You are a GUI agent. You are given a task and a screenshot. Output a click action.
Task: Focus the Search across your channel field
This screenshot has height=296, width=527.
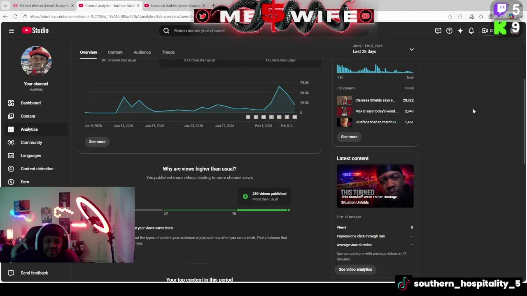click(263, 30)
